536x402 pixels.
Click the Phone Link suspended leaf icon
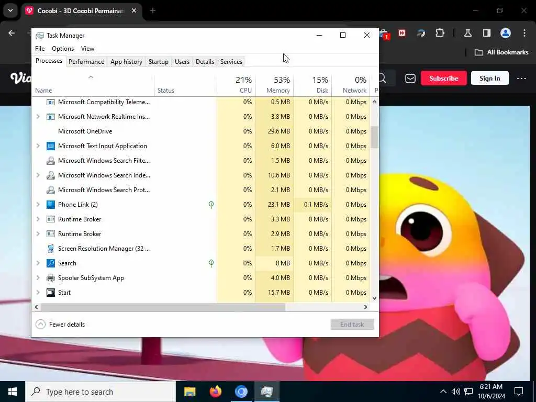(211, 205)
